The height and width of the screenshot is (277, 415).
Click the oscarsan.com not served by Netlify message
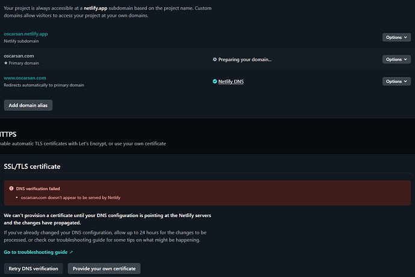point(70,198)
